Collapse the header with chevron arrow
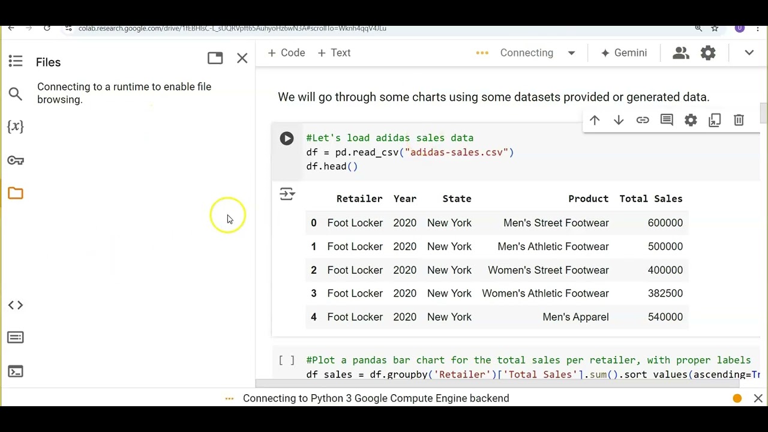Screen dimensions: 768x432 749,53
